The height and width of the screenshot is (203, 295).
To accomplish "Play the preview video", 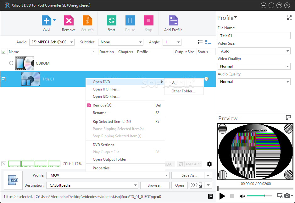I will point(222,196).
